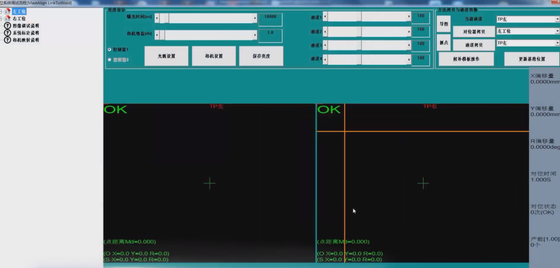This screenshot has height=268, width=560.
Task: Select the 右工位 tree node icon
Action: [x=8, y=18]
